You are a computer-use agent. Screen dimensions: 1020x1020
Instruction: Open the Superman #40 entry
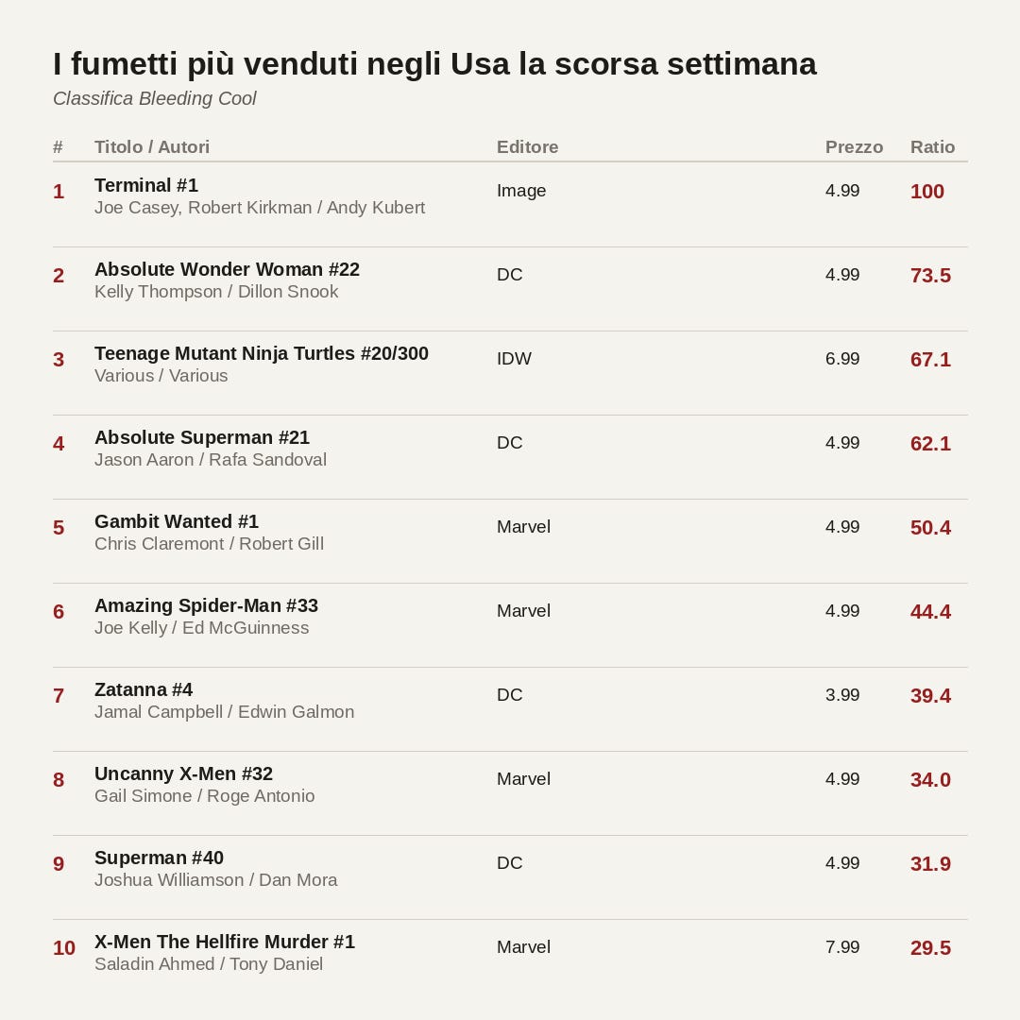[x=159, y=858]
